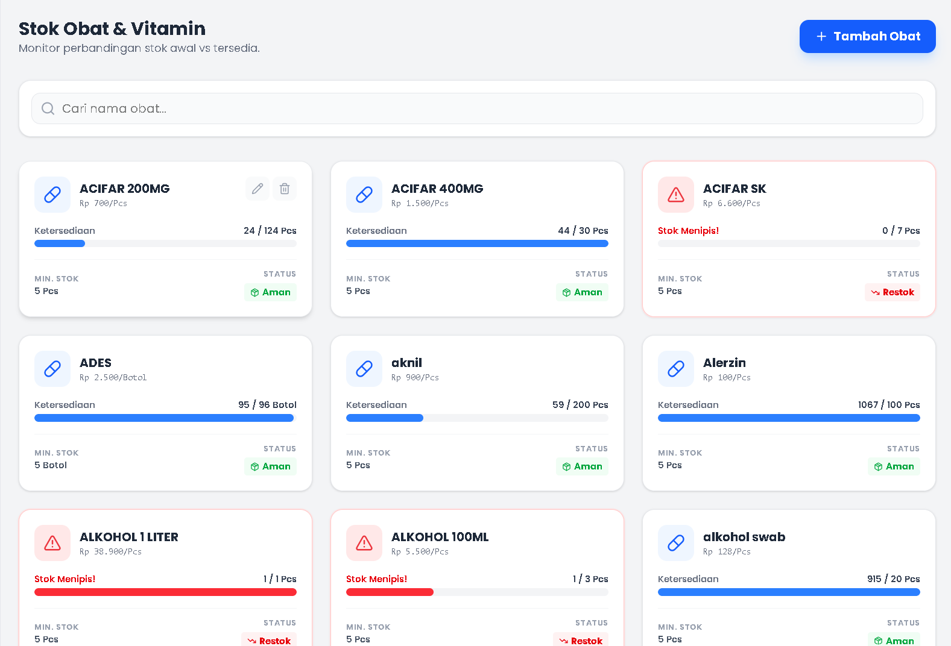Click the Aman status badge on Alerzin
The width and height of the screenshot is (951, 646).
tap(894, 466)
